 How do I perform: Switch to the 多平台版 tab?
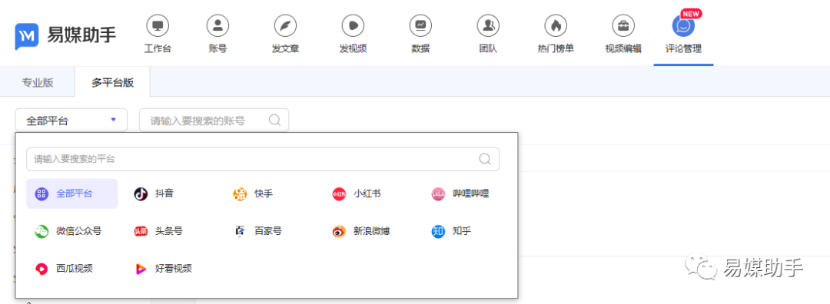[112, 82]
